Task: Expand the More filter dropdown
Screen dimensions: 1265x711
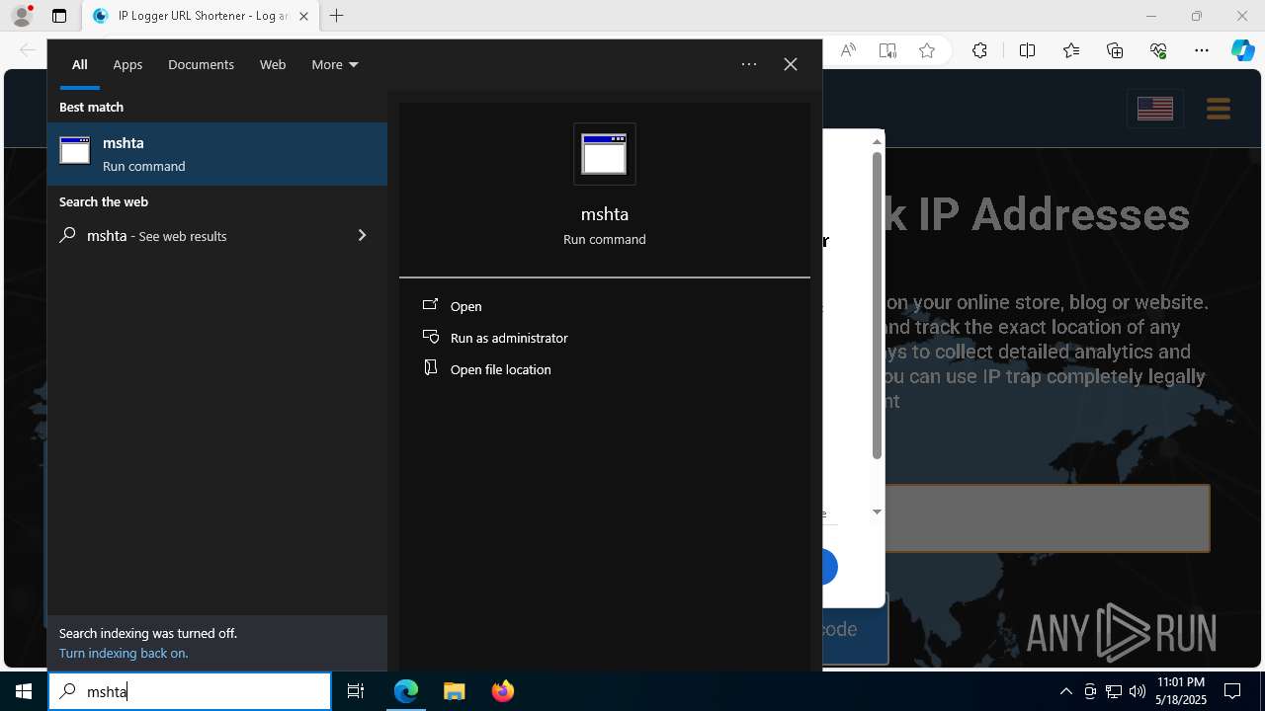Action: point(334,64)
